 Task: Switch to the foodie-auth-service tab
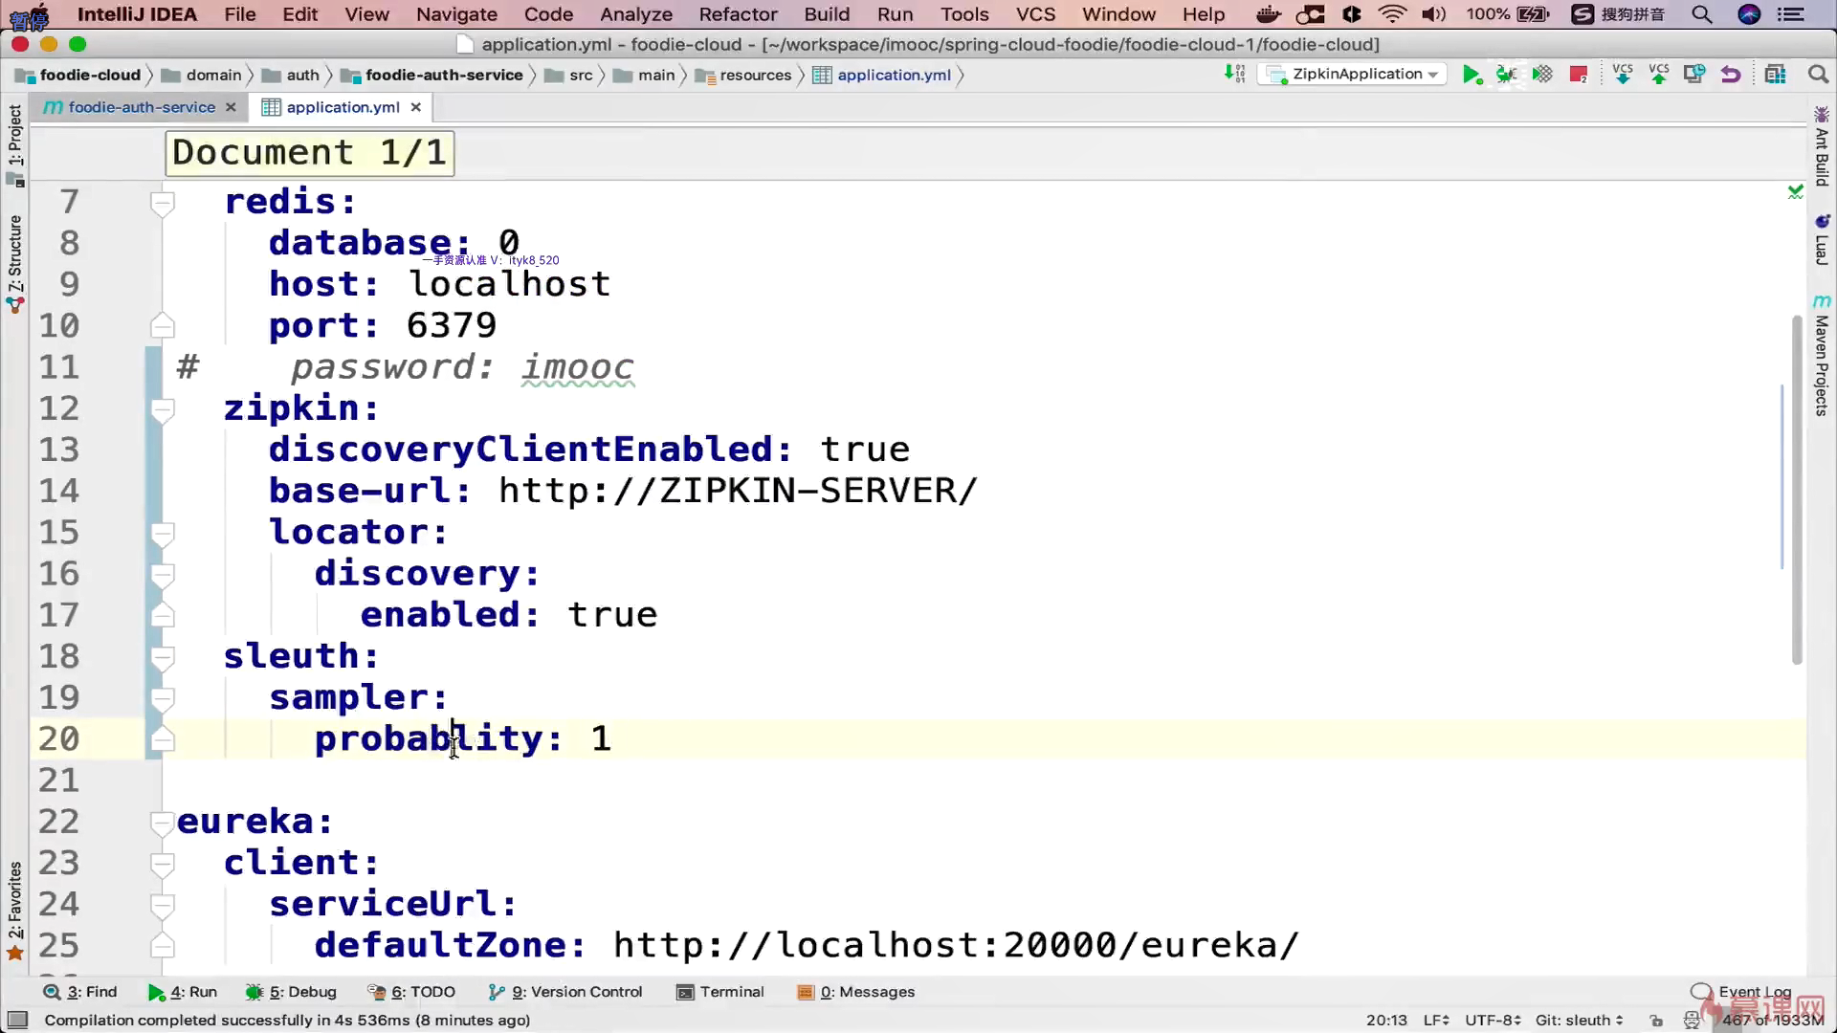(x=142, y=107)
